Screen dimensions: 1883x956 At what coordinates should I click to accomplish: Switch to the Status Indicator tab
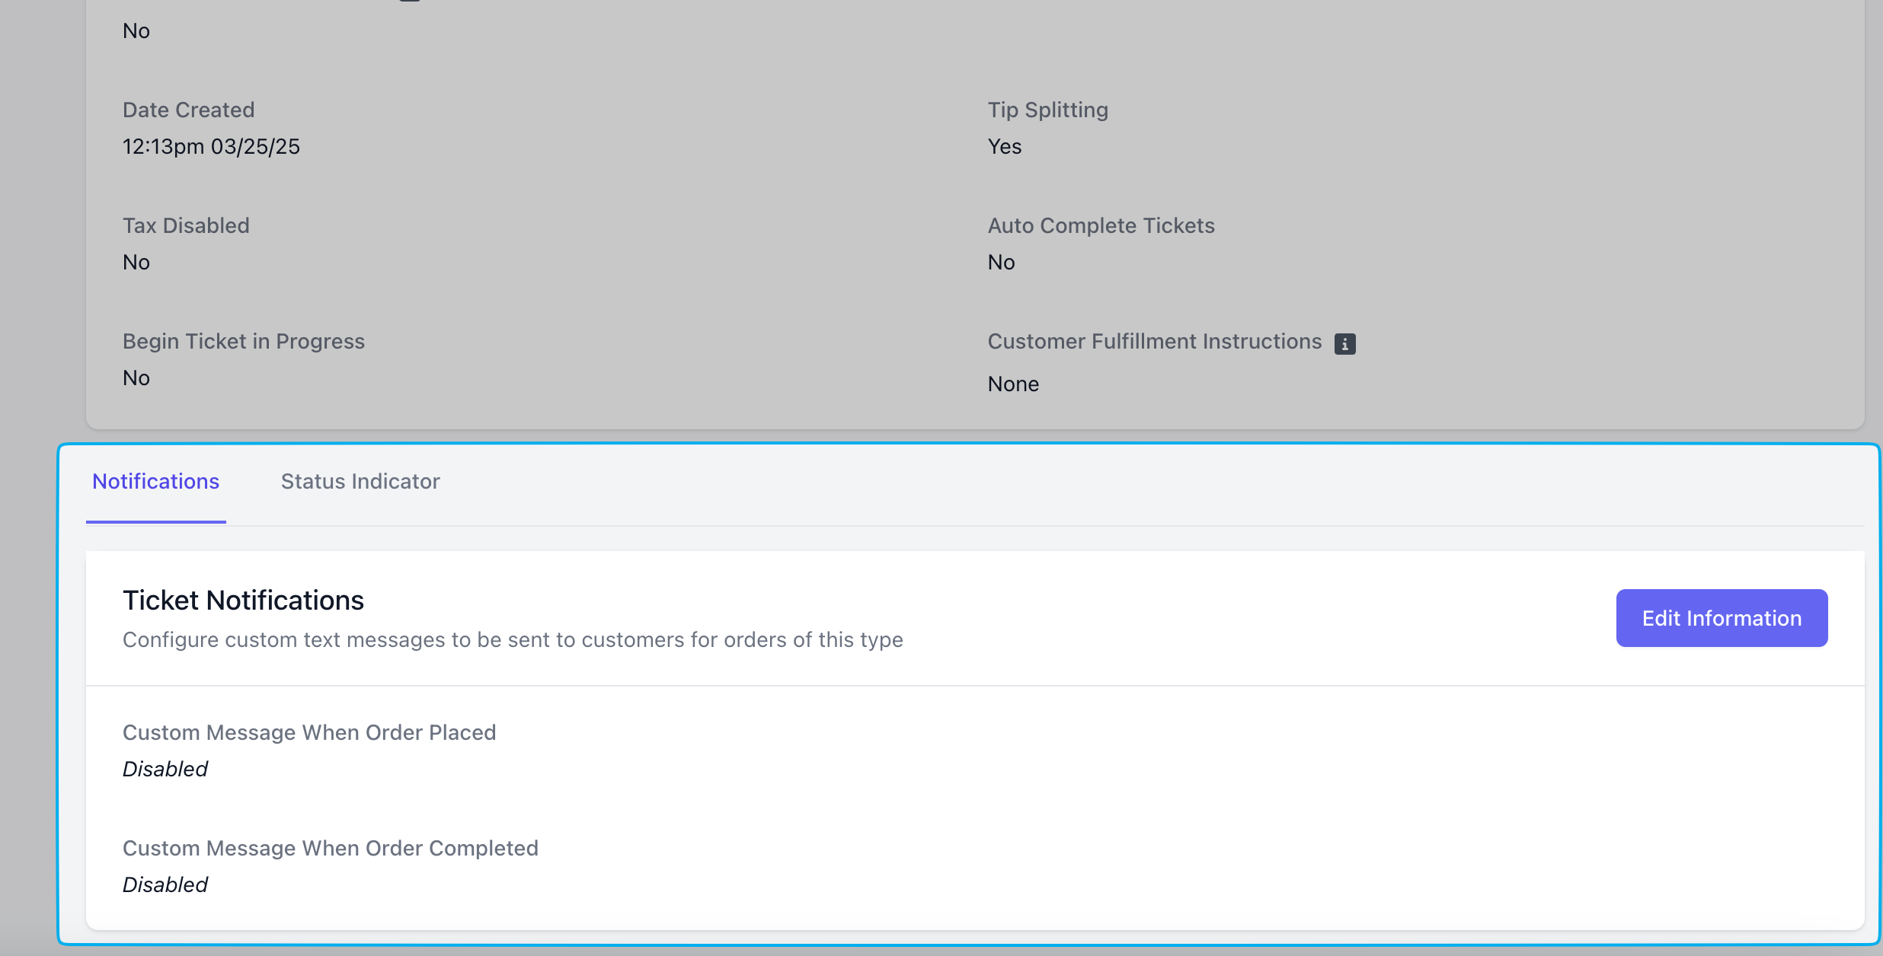point(360,482)
